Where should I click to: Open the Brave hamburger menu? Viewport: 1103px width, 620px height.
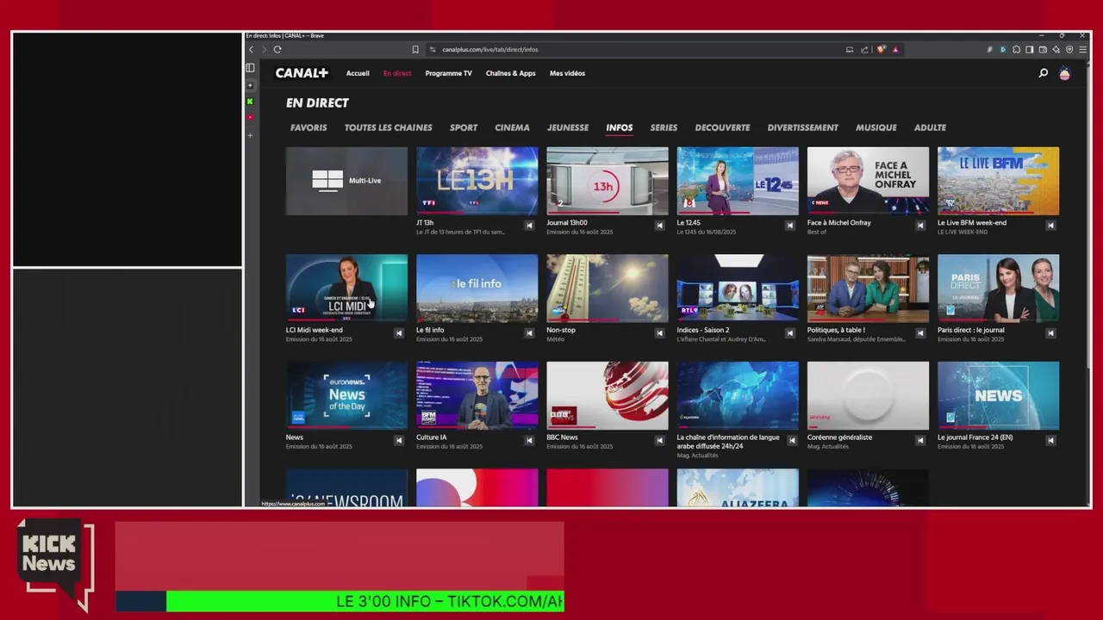click(1082, 49)
